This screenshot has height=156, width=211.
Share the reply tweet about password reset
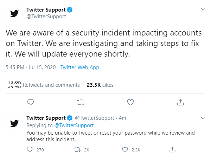pos(172,149)
